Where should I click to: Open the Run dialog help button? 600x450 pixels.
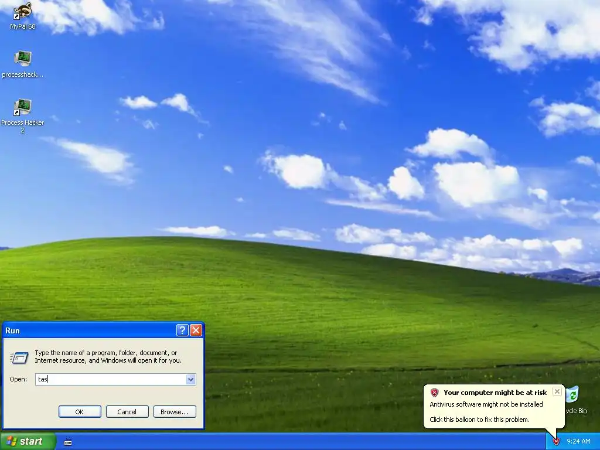[182, 330]
